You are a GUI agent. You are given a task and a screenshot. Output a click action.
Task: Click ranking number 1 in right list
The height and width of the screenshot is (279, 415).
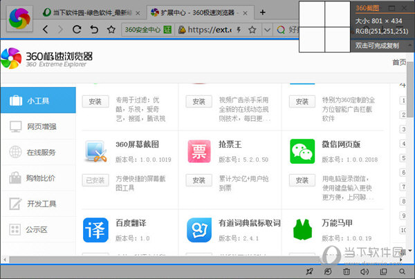[403, 100]
